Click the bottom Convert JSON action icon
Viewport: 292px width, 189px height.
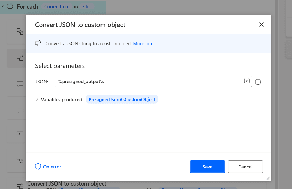coord(20,186)
